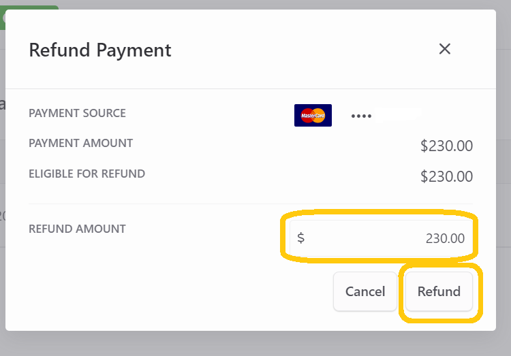Close the Refund Payment dialog with X
Image resolution: width=511 pixels, height=356 pixels.
[x=444, y=49]
